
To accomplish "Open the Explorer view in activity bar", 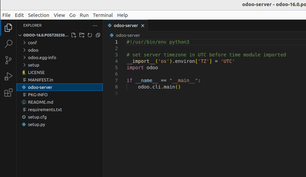I will [x=8, y=28].
